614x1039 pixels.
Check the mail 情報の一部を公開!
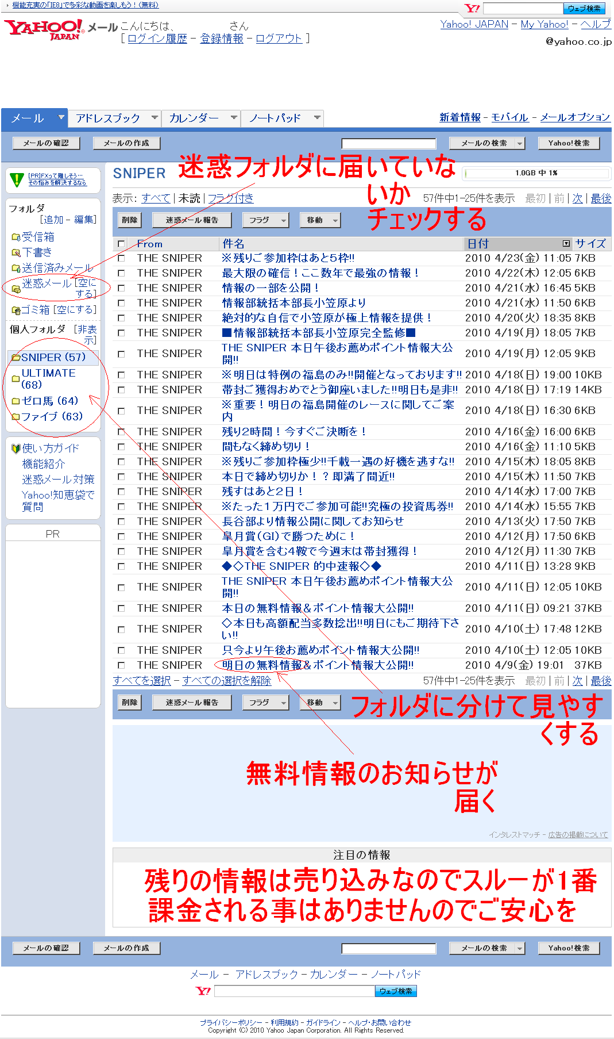click(121, 288)
